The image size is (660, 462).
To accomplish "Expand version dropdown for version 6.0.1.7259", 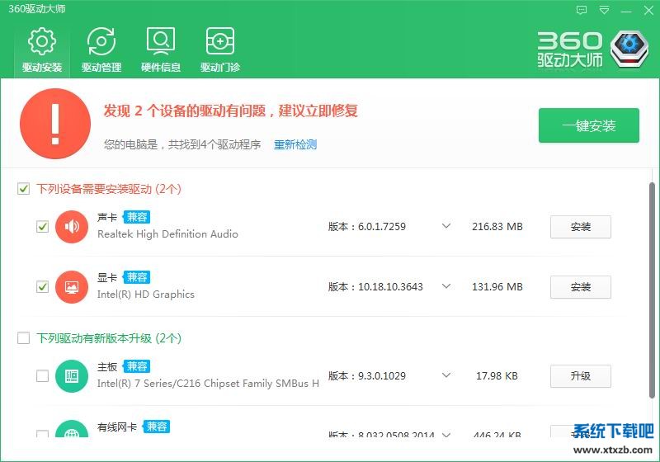I will (446, 226).
